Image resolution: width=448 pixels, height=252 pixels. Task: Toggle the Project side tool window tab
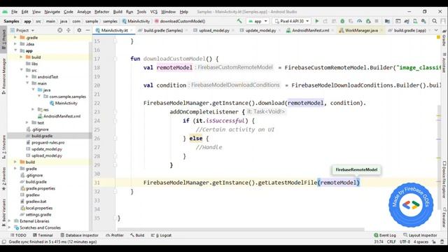[3, 40]
